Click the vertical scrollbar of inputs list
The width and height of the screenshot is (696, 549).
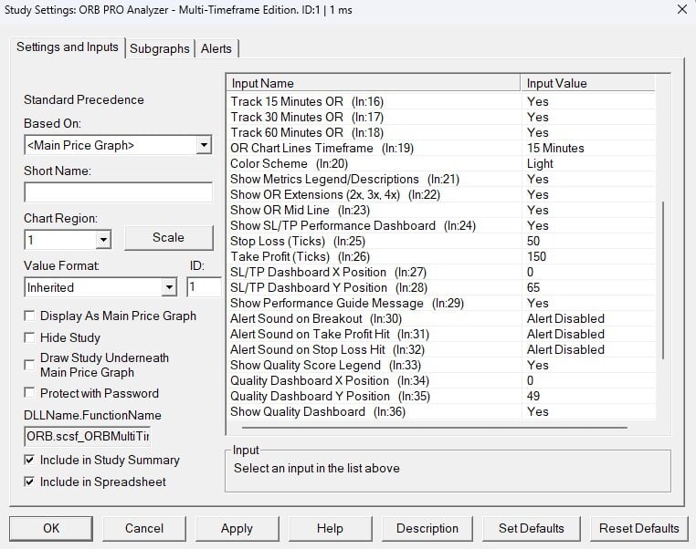[663, 280]
